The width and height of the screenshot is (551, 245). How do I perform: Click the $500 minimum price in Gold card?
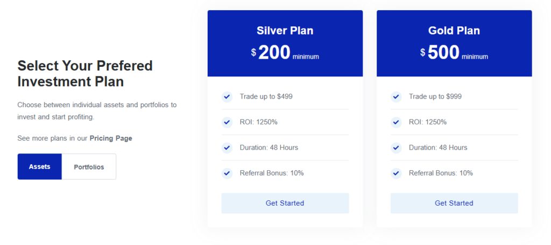[454, 53]
